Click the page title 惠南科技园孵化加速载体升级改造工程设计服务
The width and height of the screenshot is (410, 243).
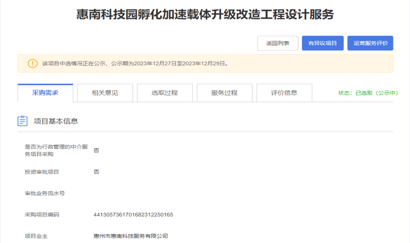[205, 15]
